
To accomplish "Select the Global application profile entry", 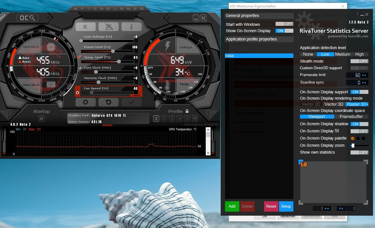I will point(259,56).
